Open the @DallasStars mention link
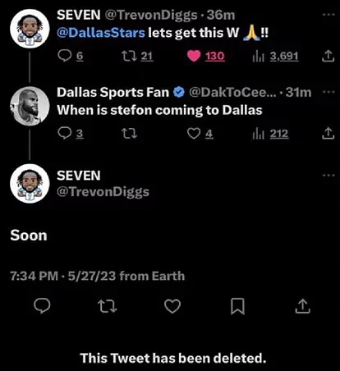The height and width of the screenshot is (371, 340). [x=101, y=33]
